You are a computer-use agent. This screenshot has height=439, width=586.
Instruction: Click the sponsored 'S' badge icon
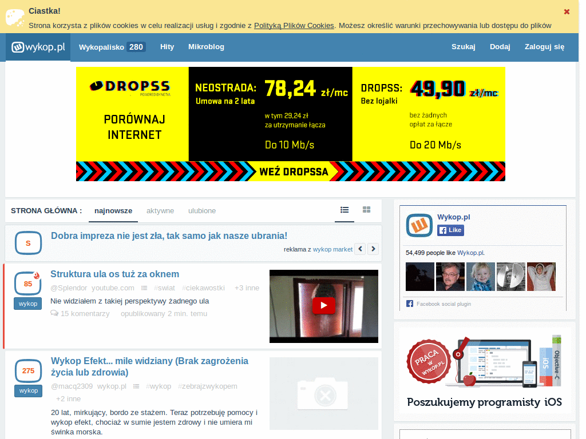28,243
